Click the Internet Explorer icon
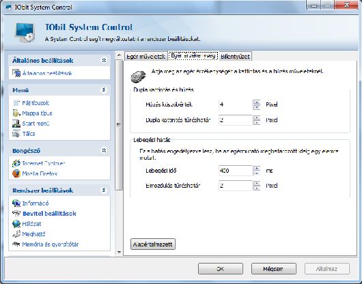The height and width of the screenshot is (284, 362). 16,163
